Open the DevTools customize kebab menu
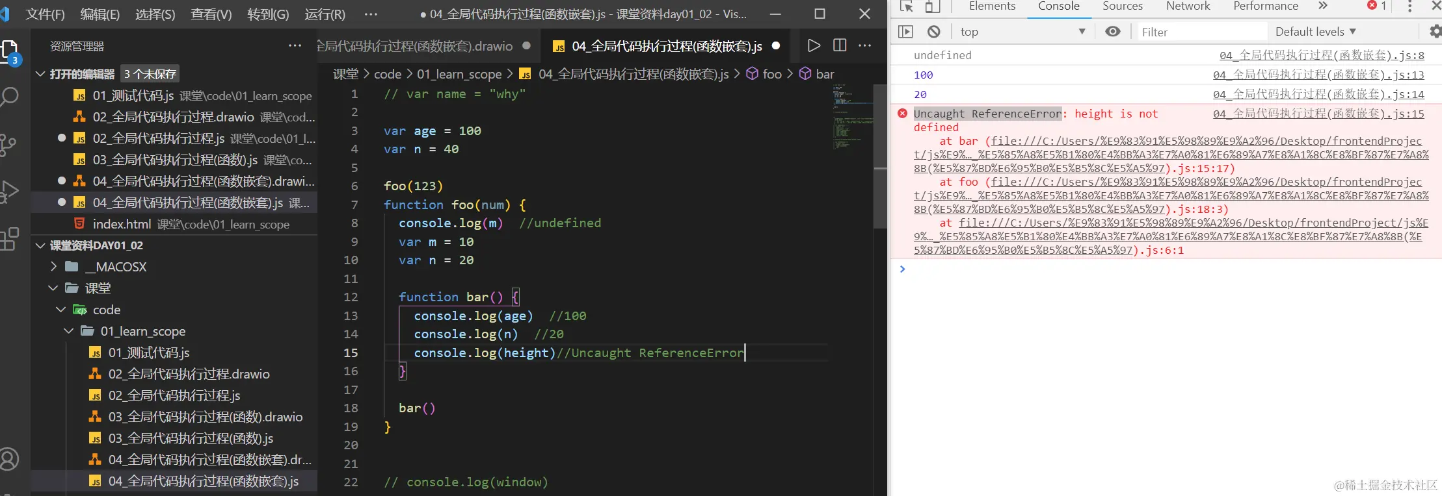Viewport: 1442px width, 496px height. [x=1410, y=6]
